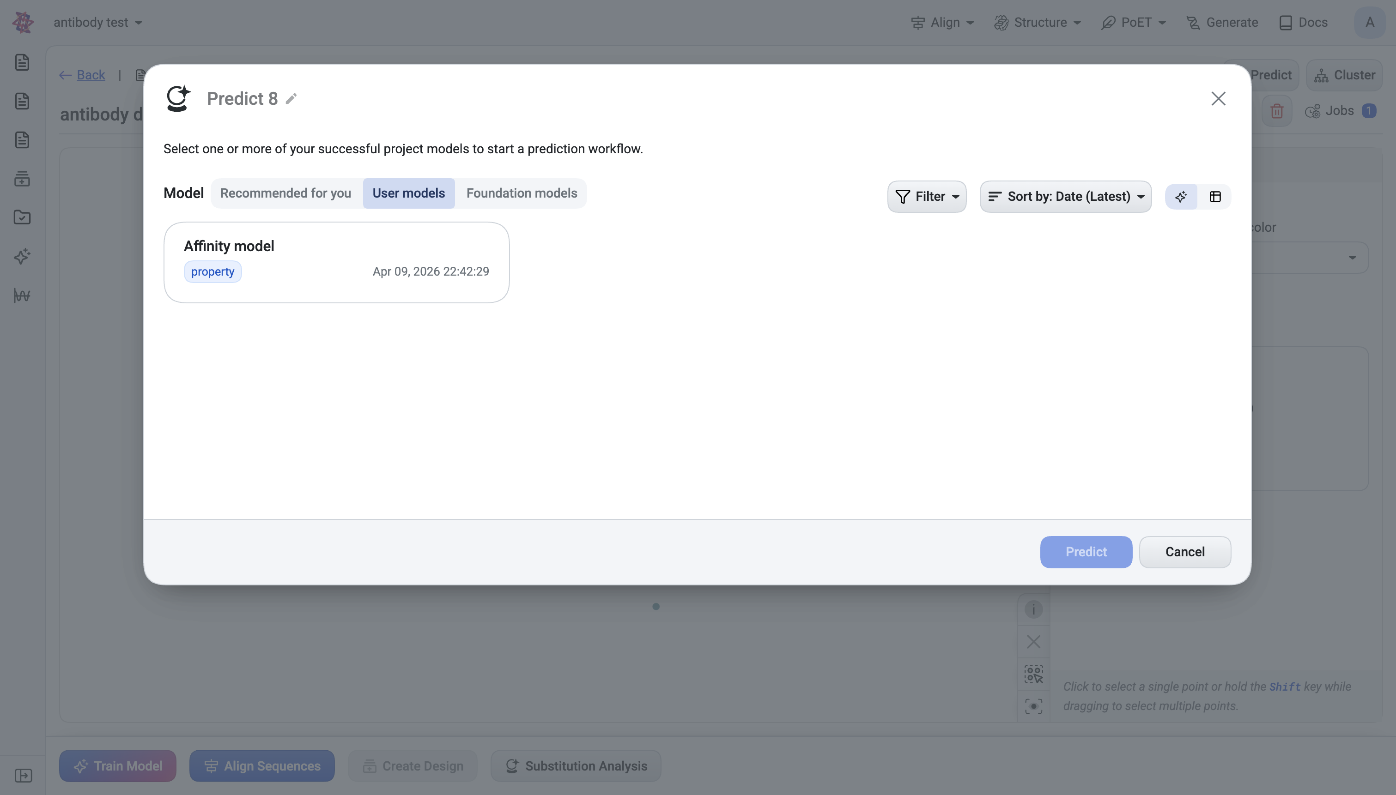Viewport: 1396px width, 795px height.
Task: Open the user avatar A menu
Action: click(1370, 22)
